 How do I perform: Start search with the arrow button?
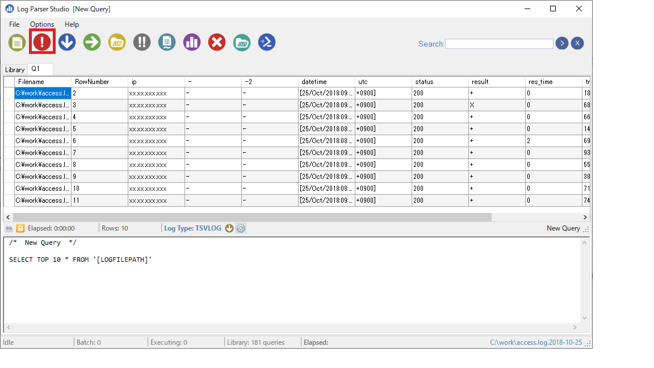pos(561,43)
